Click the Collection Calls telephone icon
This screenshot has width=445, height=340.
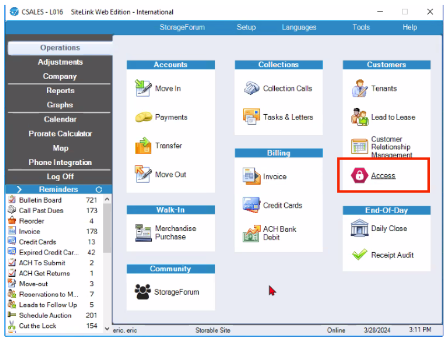click(252, 88)
